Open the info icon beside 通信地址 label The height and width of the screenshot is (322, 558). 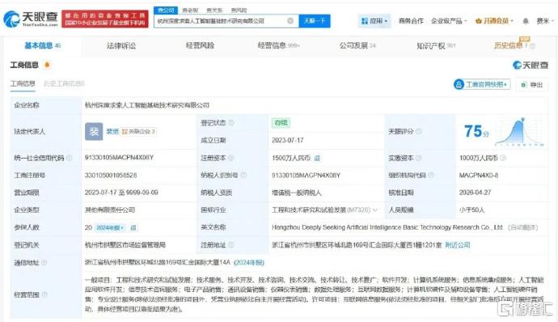[44, 262]
